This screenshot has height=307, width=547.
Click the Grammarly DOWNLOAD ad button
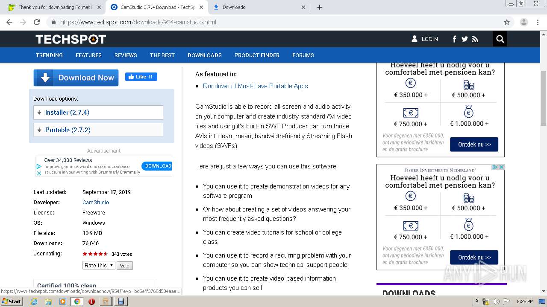coord(157,166)
